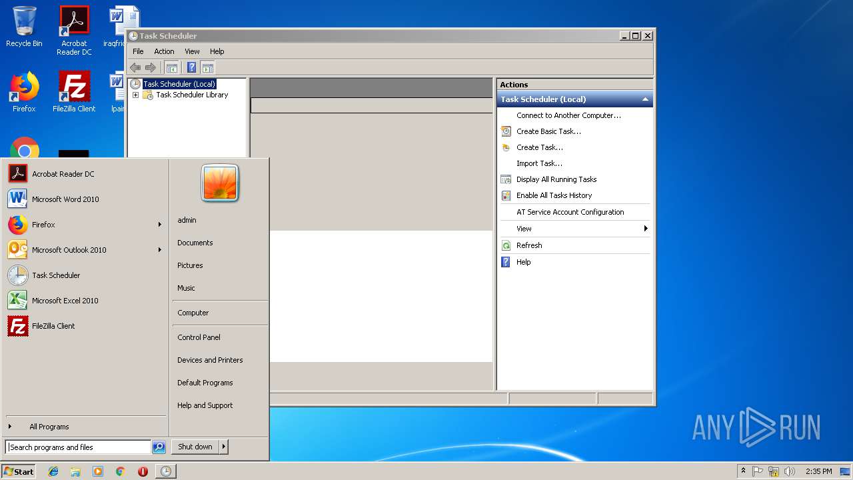Screen dimensions: 853x480
Task: Click Enable All Tasks History
Action: click(x=554, y=195)
